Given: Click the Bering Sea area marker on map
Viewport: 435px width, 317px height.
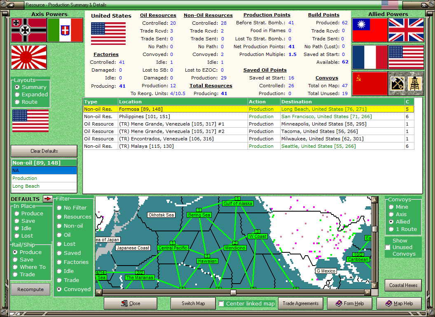Looking at the screenshot, I should point(199,215).
